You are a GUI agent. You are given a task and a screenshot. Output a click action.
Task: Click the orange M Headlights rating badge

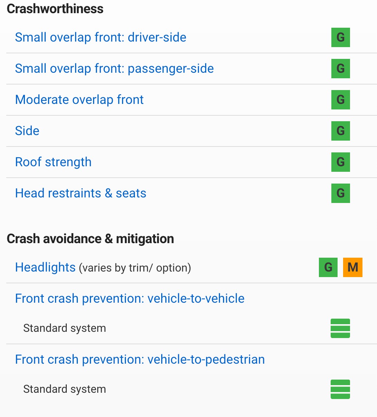coord(353,267)
